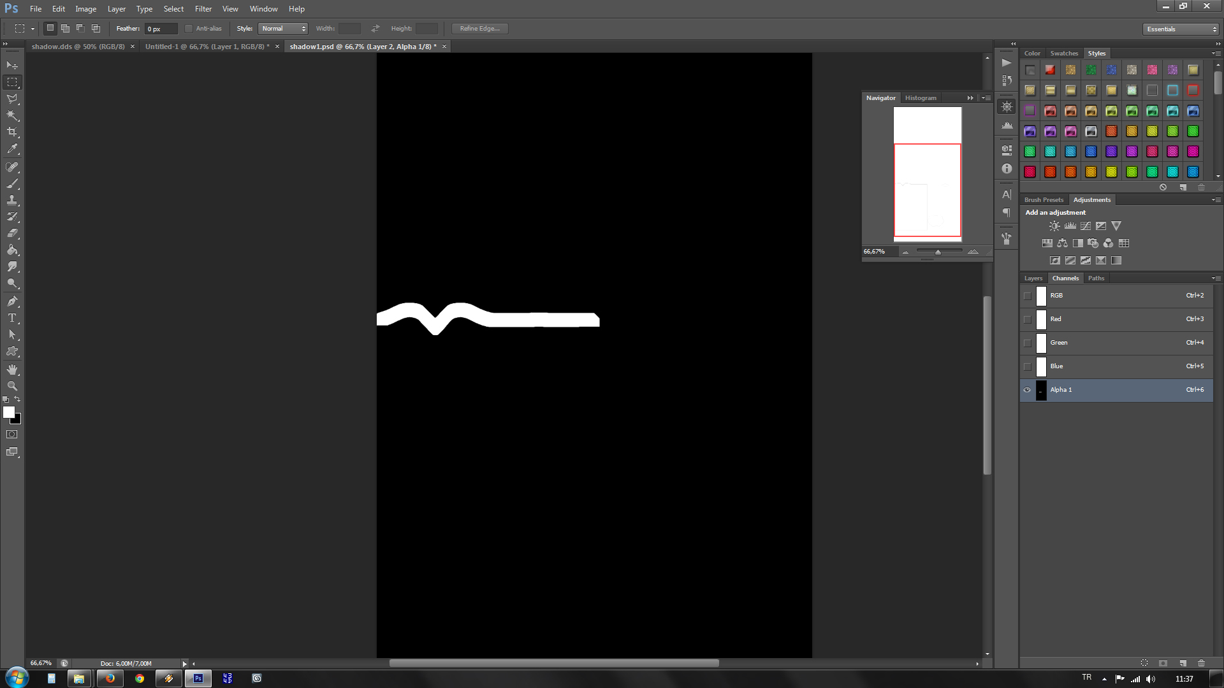Enable the Anti-alias checkbox
This screenshot has width=1224, height=688.
(x=189, y=29)
